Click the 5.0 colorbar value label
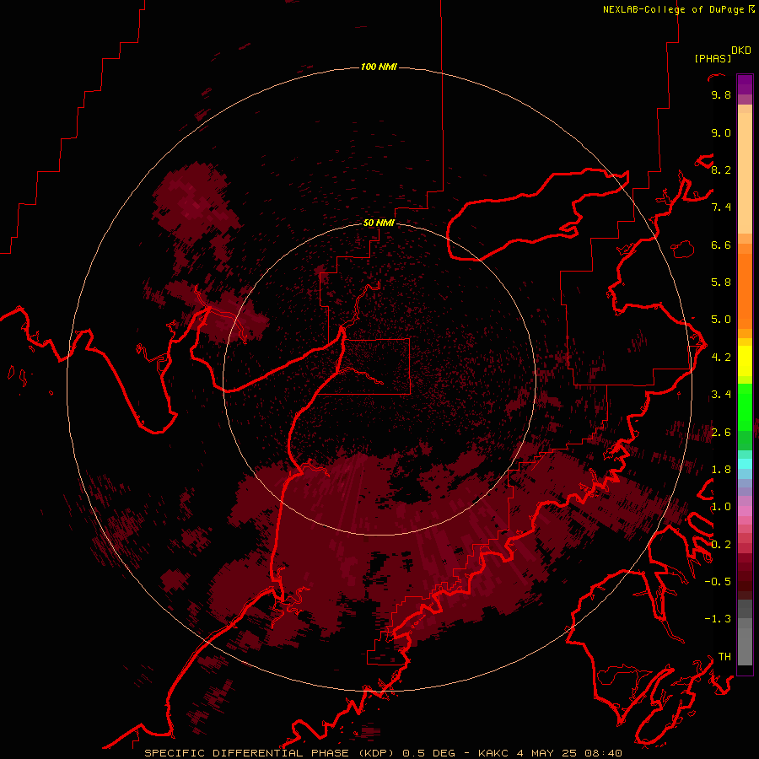 click(721, 320)
